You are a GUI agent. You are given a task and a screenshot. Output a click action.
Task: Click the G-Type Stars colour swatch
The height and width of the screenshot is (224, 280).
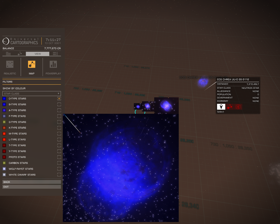coord(4,122)
